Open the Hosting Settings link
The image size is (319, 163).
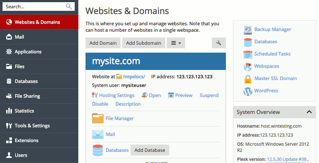(117, 95)
